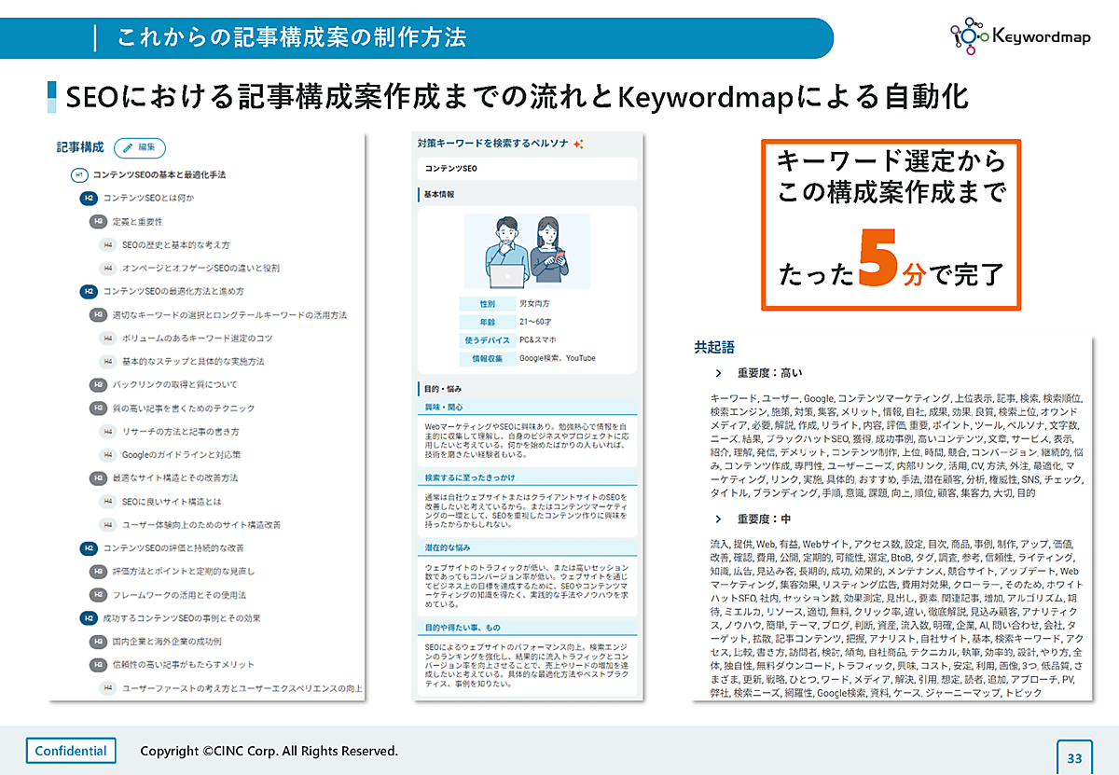This screenshot has height=775, width=1119.
Task: Click the H2 badge beside コンテンツSEOとは何か
Action: (89, 198)
